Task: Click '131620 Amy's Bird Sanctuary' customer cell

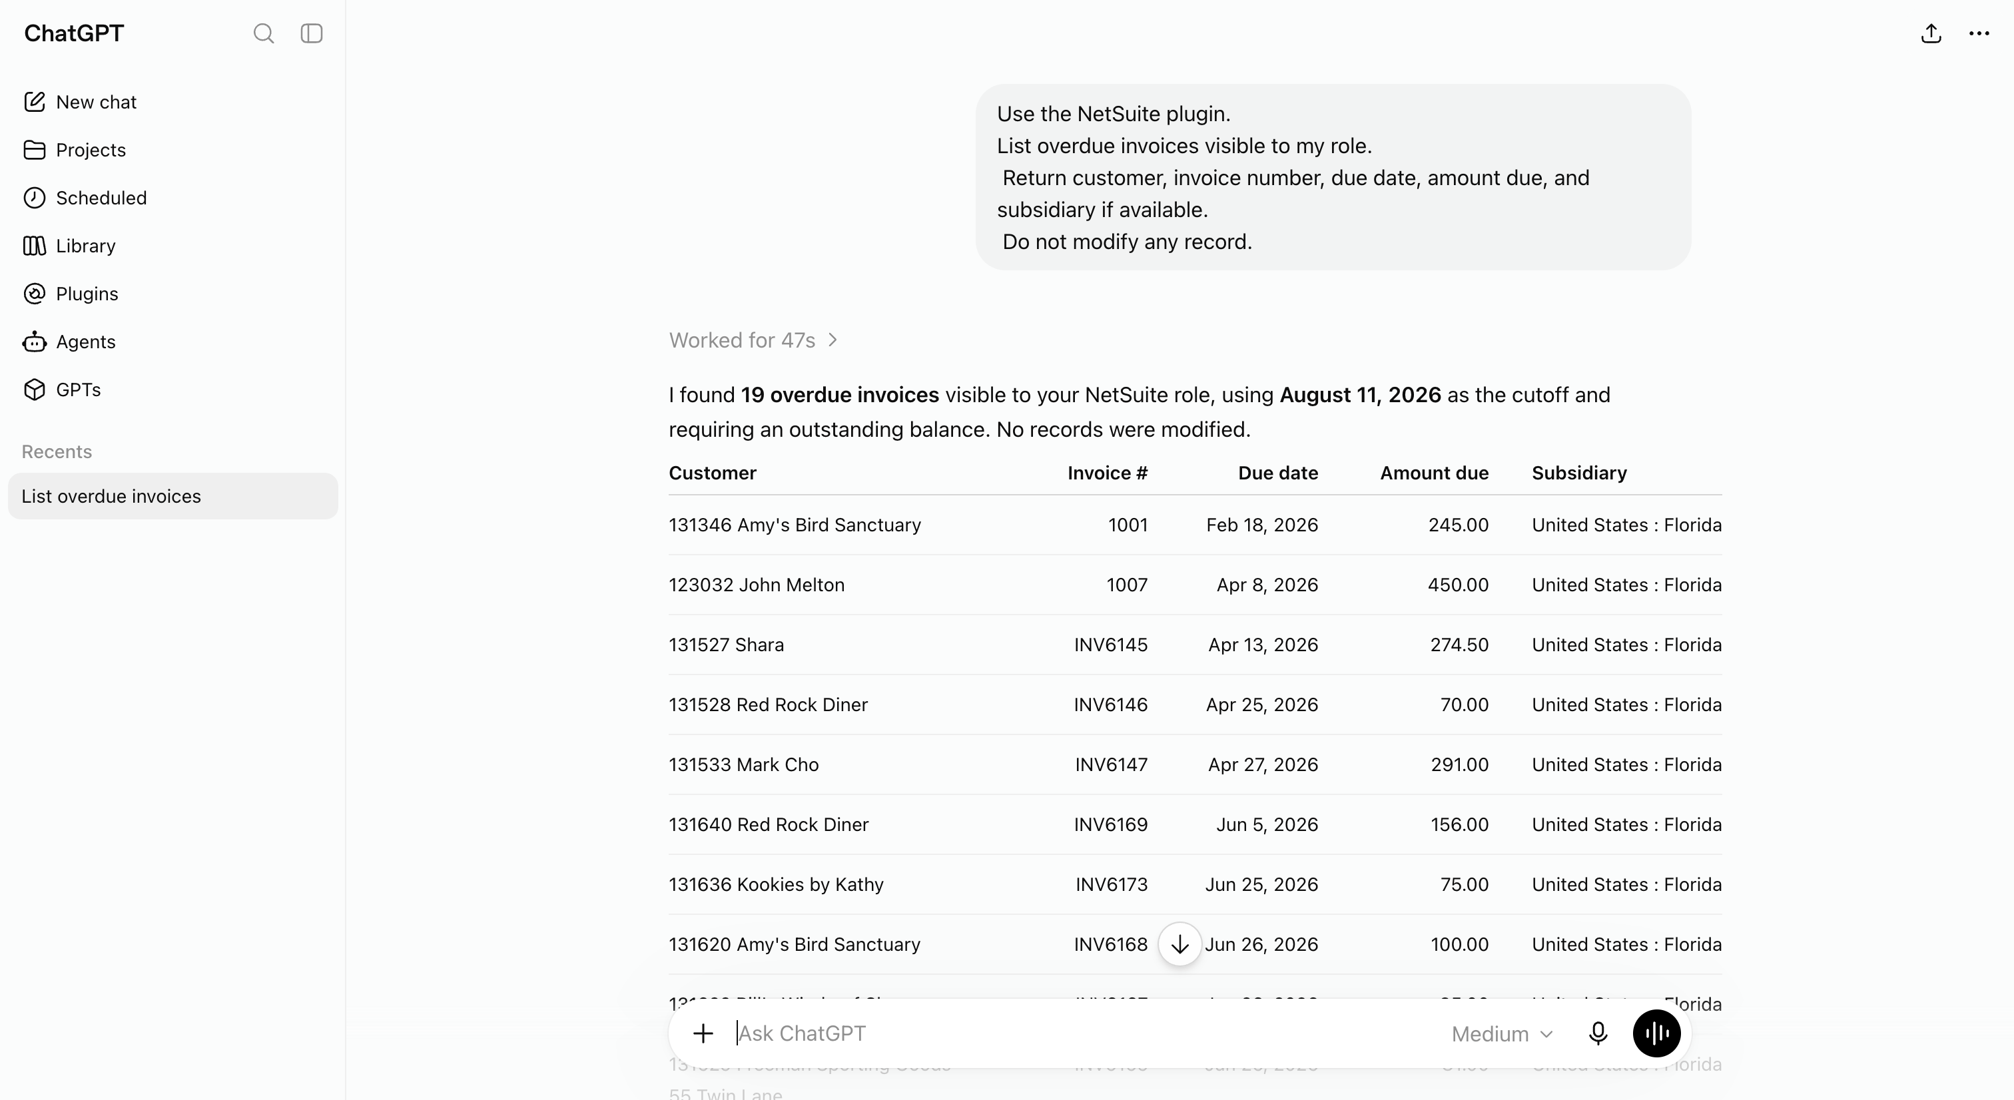Action: click(x=795, y=944)
